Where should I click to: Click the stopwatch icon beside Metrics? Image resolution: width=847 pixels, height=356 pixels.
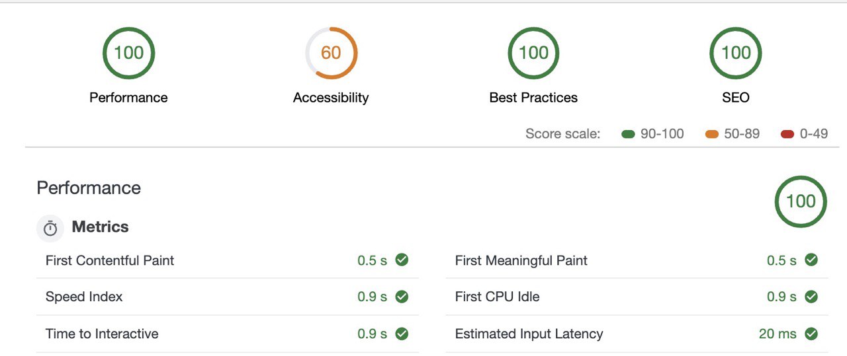50,228
